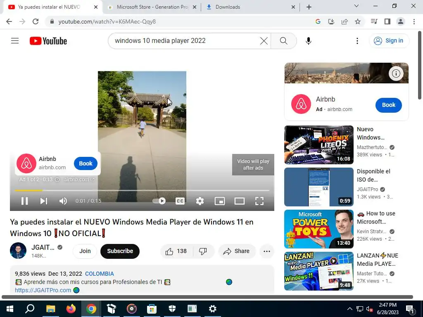Launch Firefox from the taskbar

pos(71,309)
